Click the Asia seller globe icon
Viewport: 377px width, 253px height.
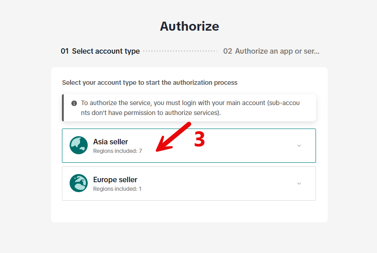tap(79, 145)
